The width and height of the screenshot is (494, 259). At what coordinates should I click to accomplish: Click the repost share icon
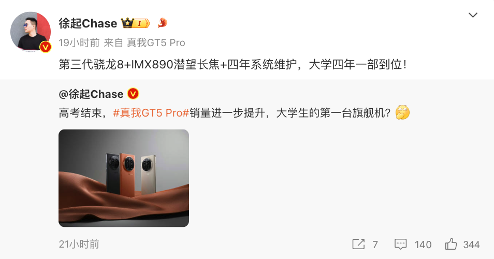point(358,244)
